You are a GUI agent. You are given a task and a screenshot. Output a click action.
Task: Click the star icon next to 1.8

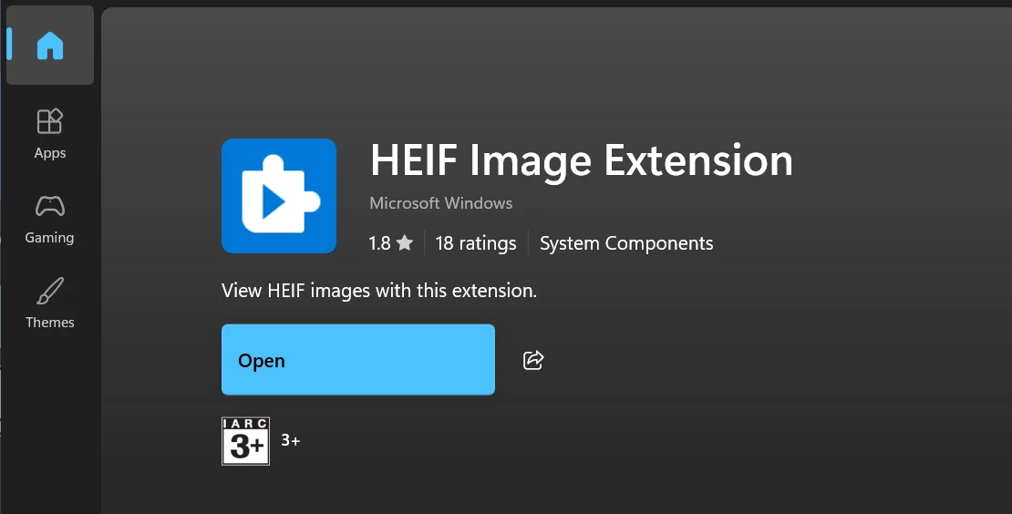click(405, 243)
